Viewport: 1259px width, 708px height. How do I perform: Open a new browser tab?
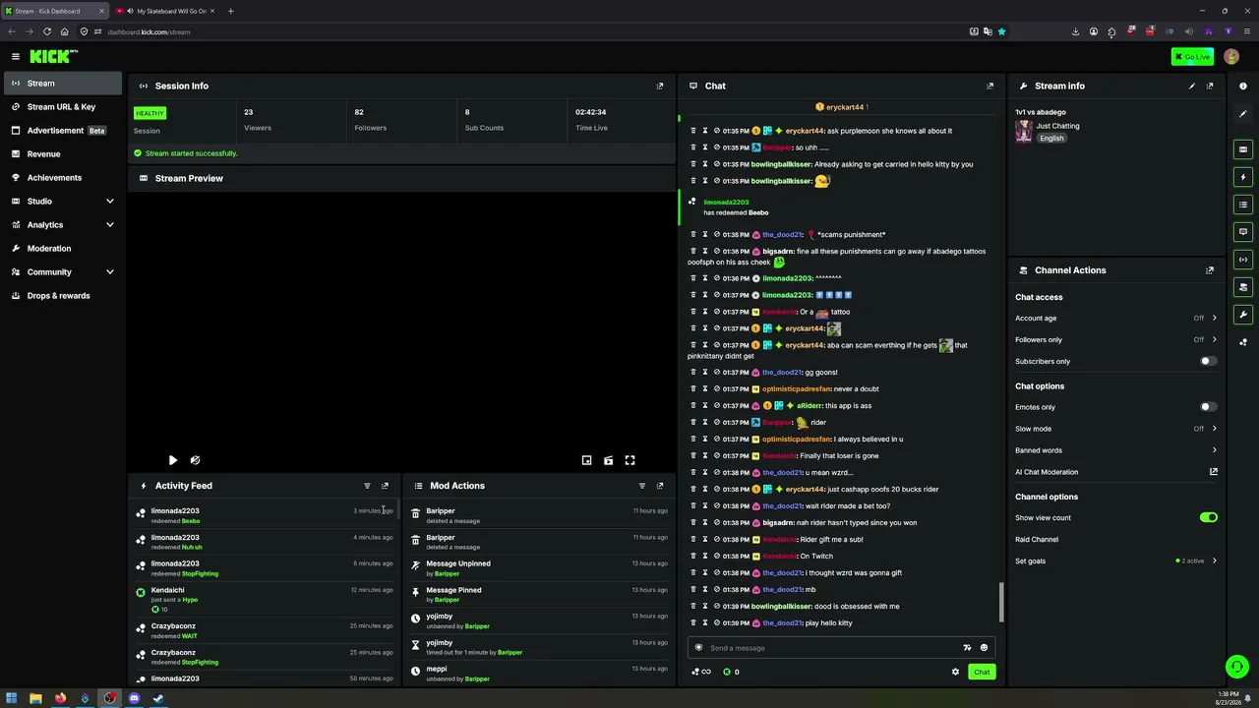click(x=230, y=11)
